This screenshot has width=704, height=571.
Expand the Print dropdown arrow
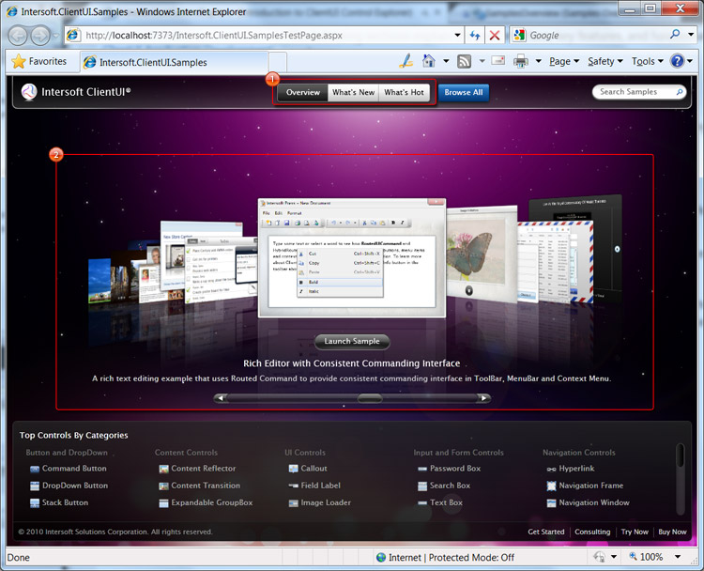click(x=538, y=61)
